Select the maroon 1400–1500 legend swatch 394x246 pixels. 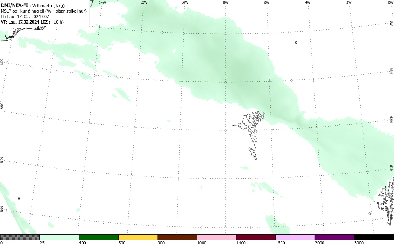click(256, 237)
